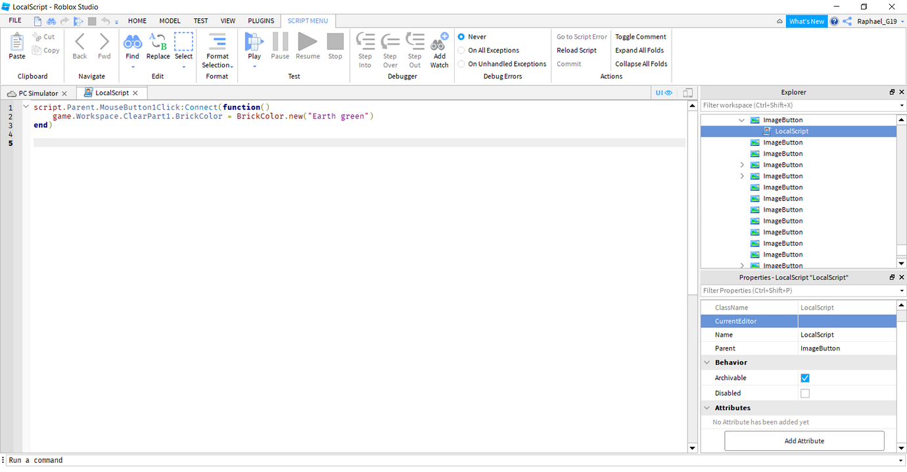Open the Find dropdown arrow
Viewport: 907px width, 472px height.
point(133,66)
